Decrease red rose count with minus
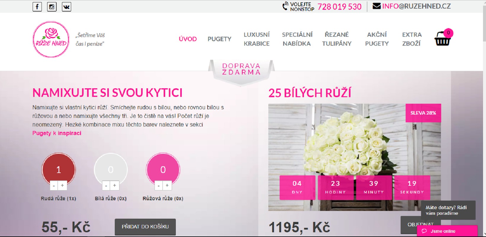 click(x=54, y=185)
